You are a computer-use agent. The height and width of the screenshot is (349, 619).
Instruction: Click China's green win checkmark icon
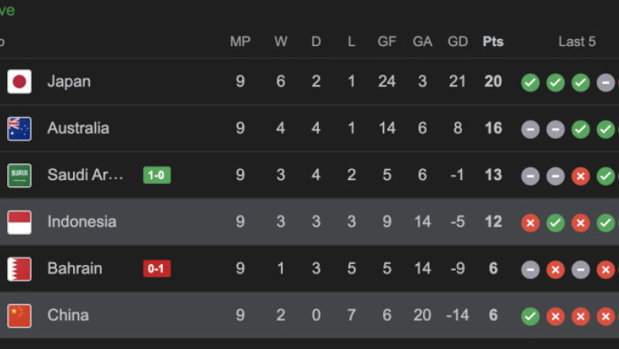click(x=530, y=316)
